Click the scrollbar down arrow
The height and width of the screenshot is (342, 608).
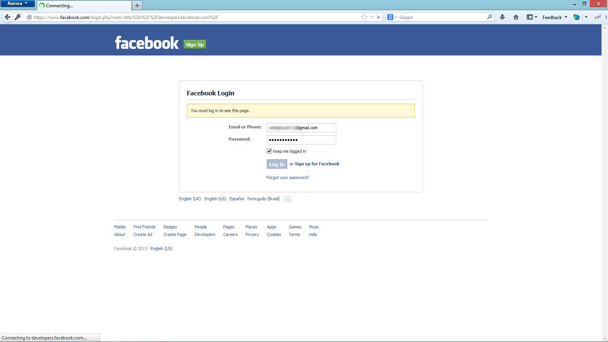[605, 338]
